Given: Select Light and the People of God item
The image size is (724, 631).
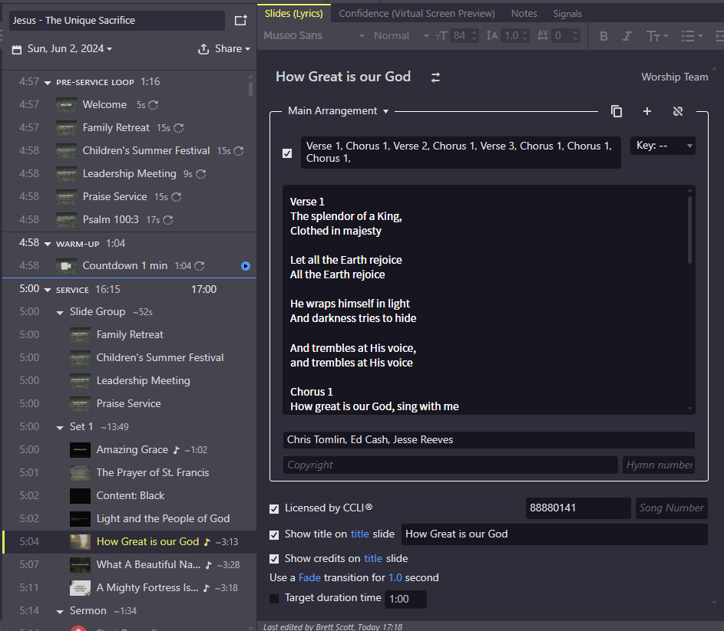Looking at the screenshot, I should click(x=129, y=519).
